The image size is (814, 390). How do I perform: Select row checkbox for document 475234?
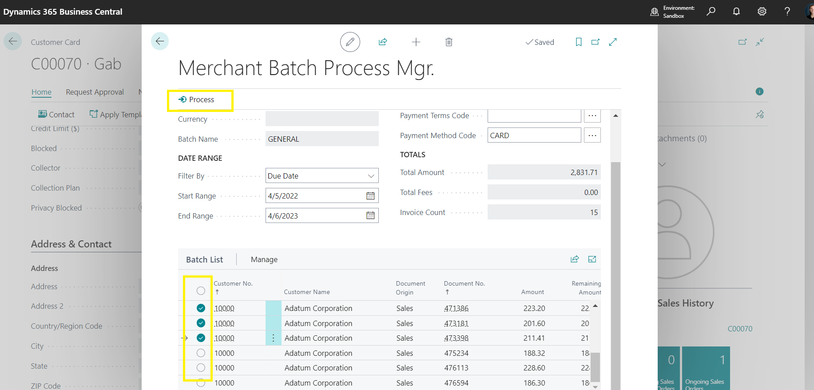coord(201,353)
